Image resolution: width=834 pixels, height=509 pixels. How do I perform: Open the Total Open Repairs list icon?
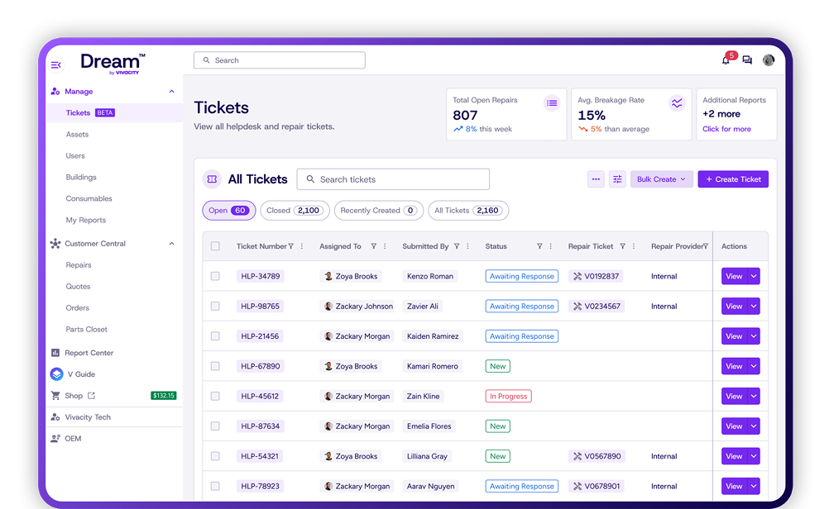[x=552, y=102]
